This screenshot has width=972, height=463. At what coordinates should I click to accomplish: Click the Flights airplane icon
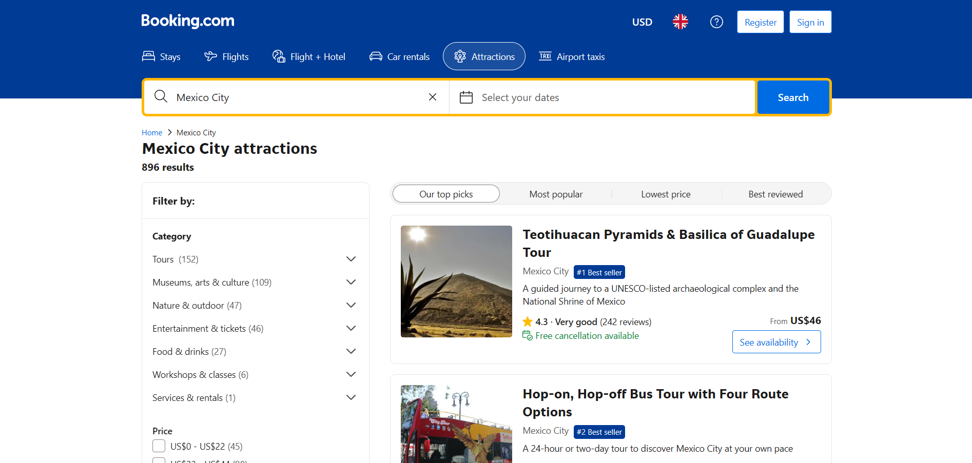(210, 56)
